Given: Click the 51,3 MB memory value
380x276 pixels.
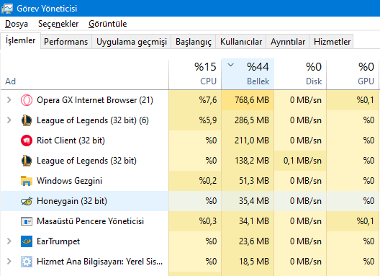Looking at the screenshot, I should click(254, 181).
